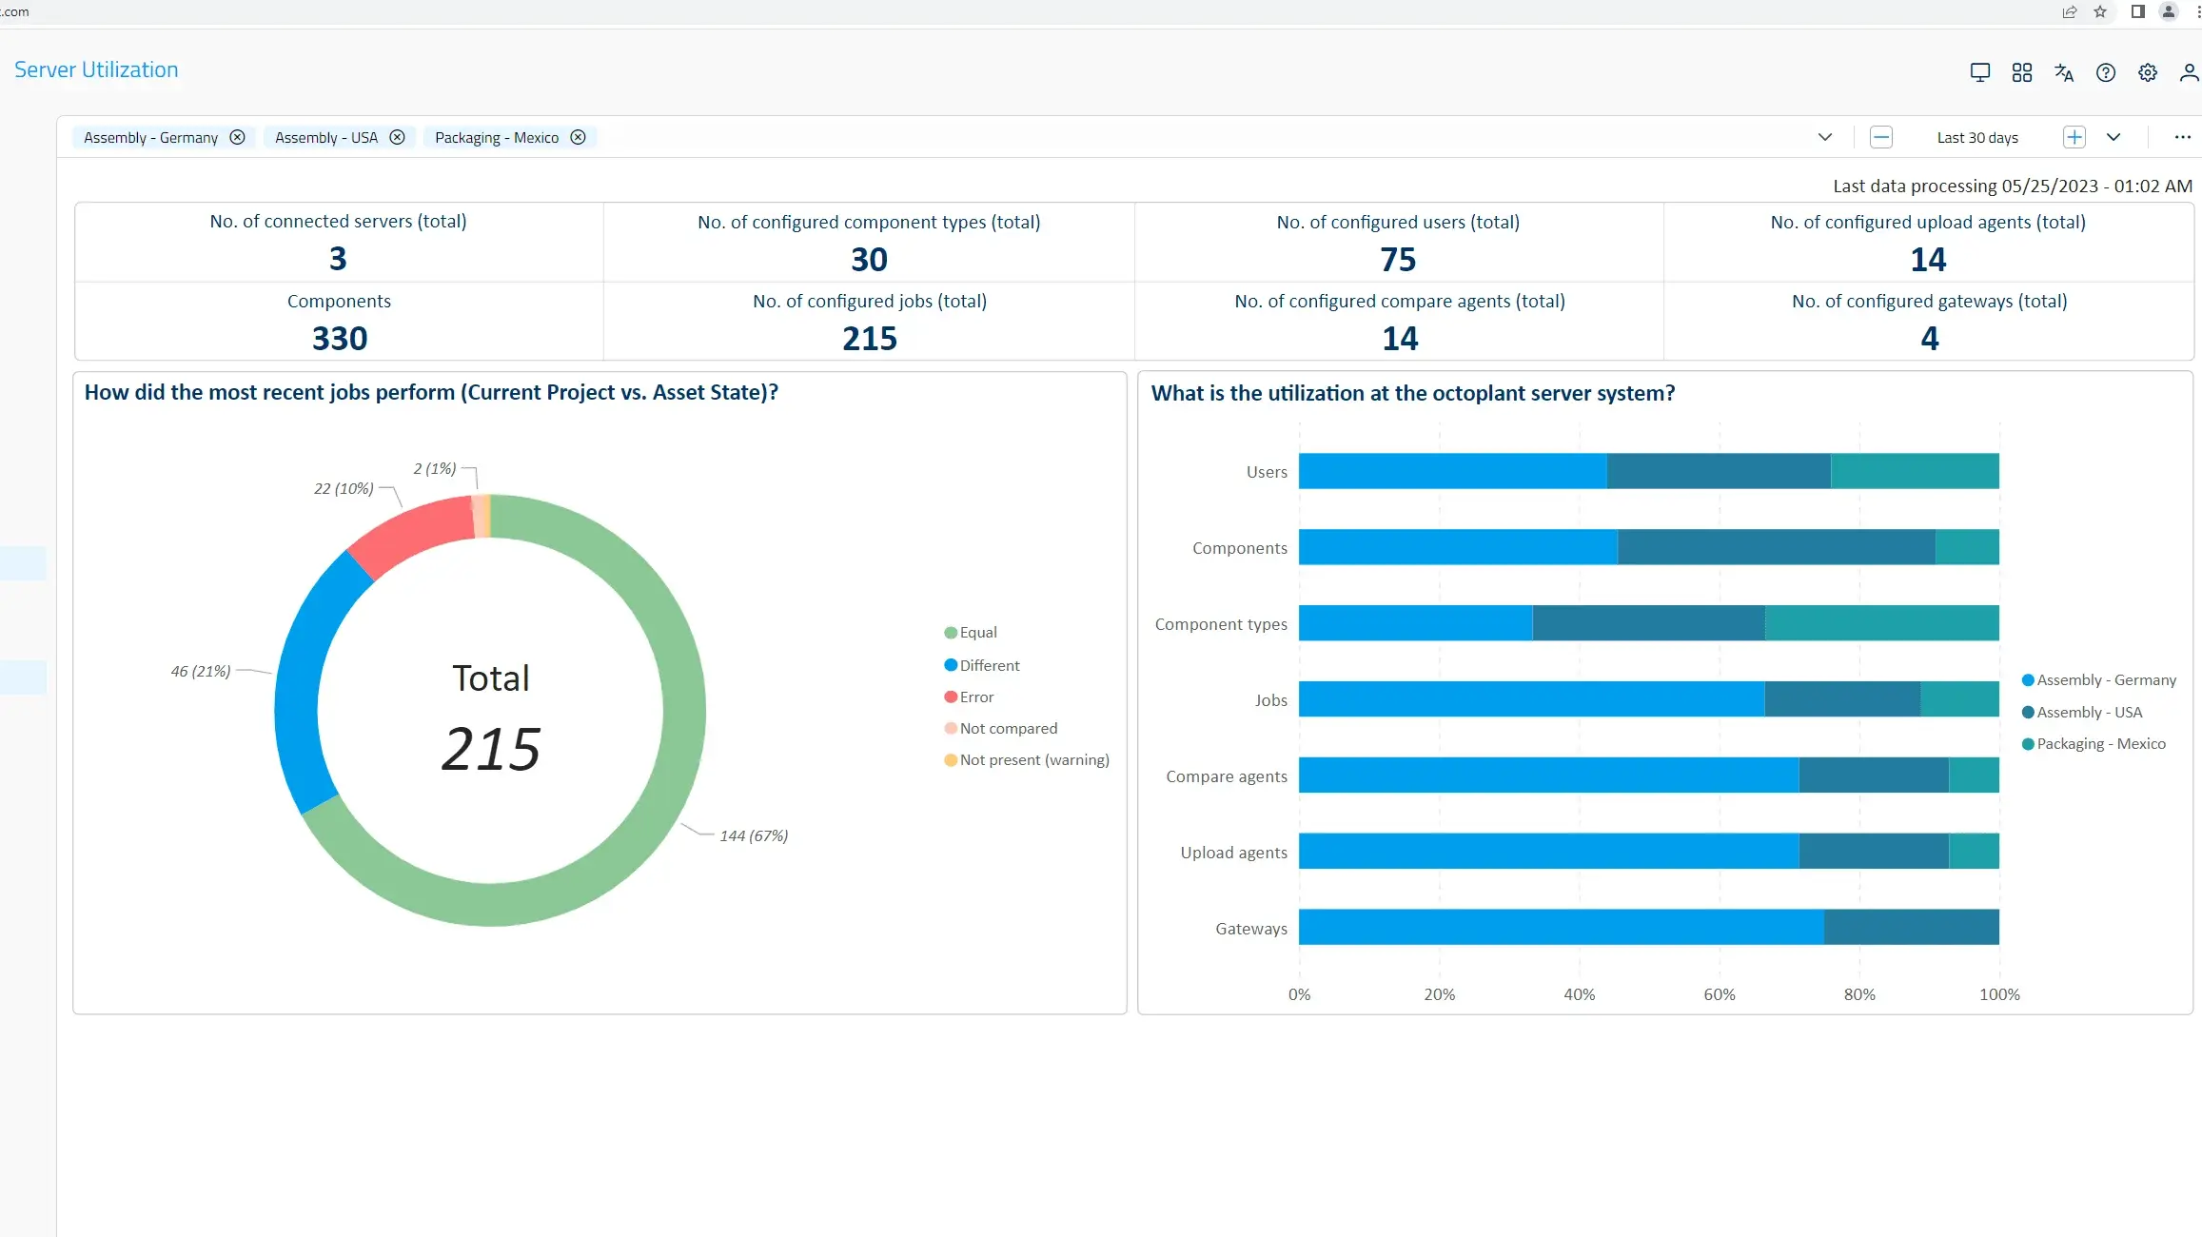2202x1237 pixels.
Task: Remove the Assembly - Germany filter chip
Action: click(237, 137)
